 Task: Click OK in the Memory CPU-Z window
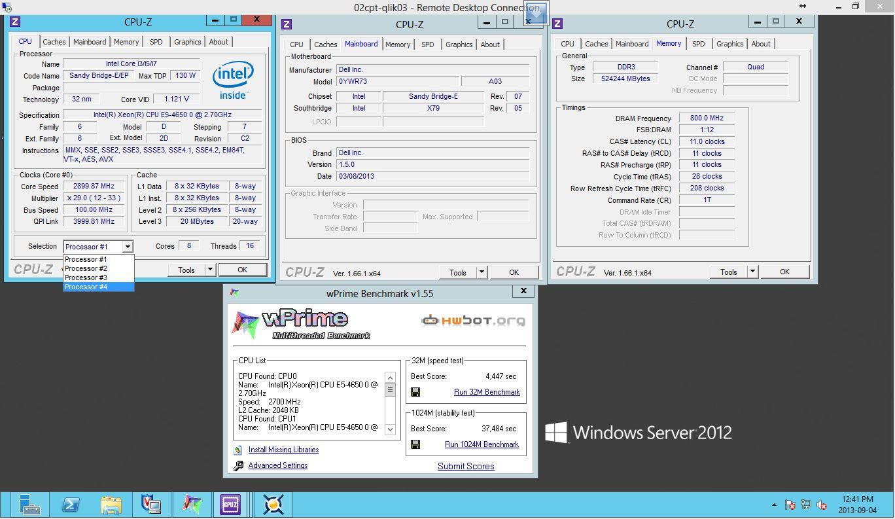pos(784,272)
